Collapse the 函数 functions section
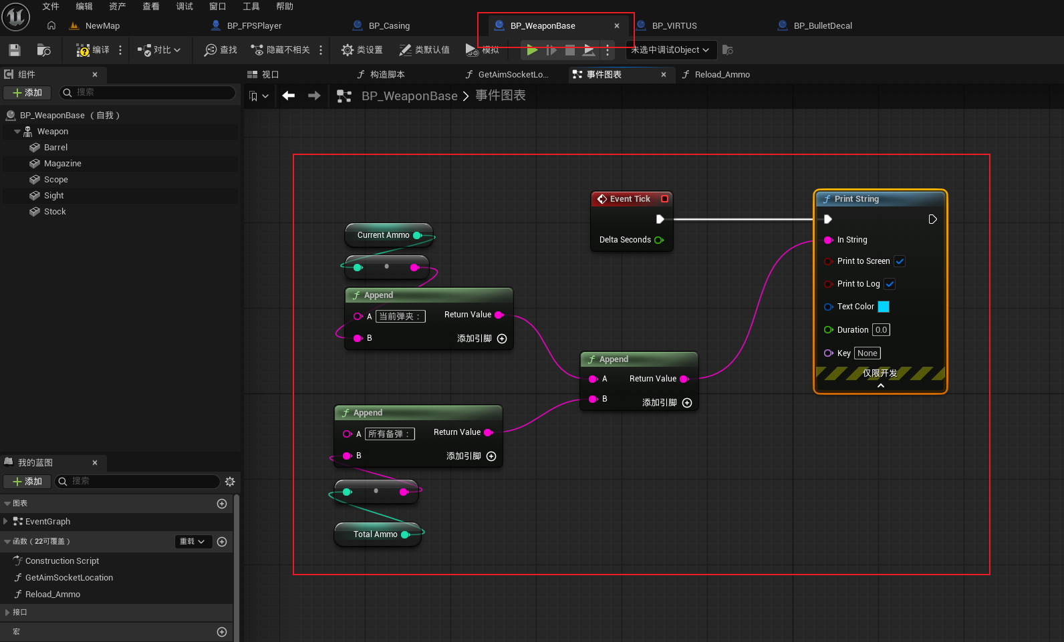Viewport: 1064px width, 642px height. [7, 542]
